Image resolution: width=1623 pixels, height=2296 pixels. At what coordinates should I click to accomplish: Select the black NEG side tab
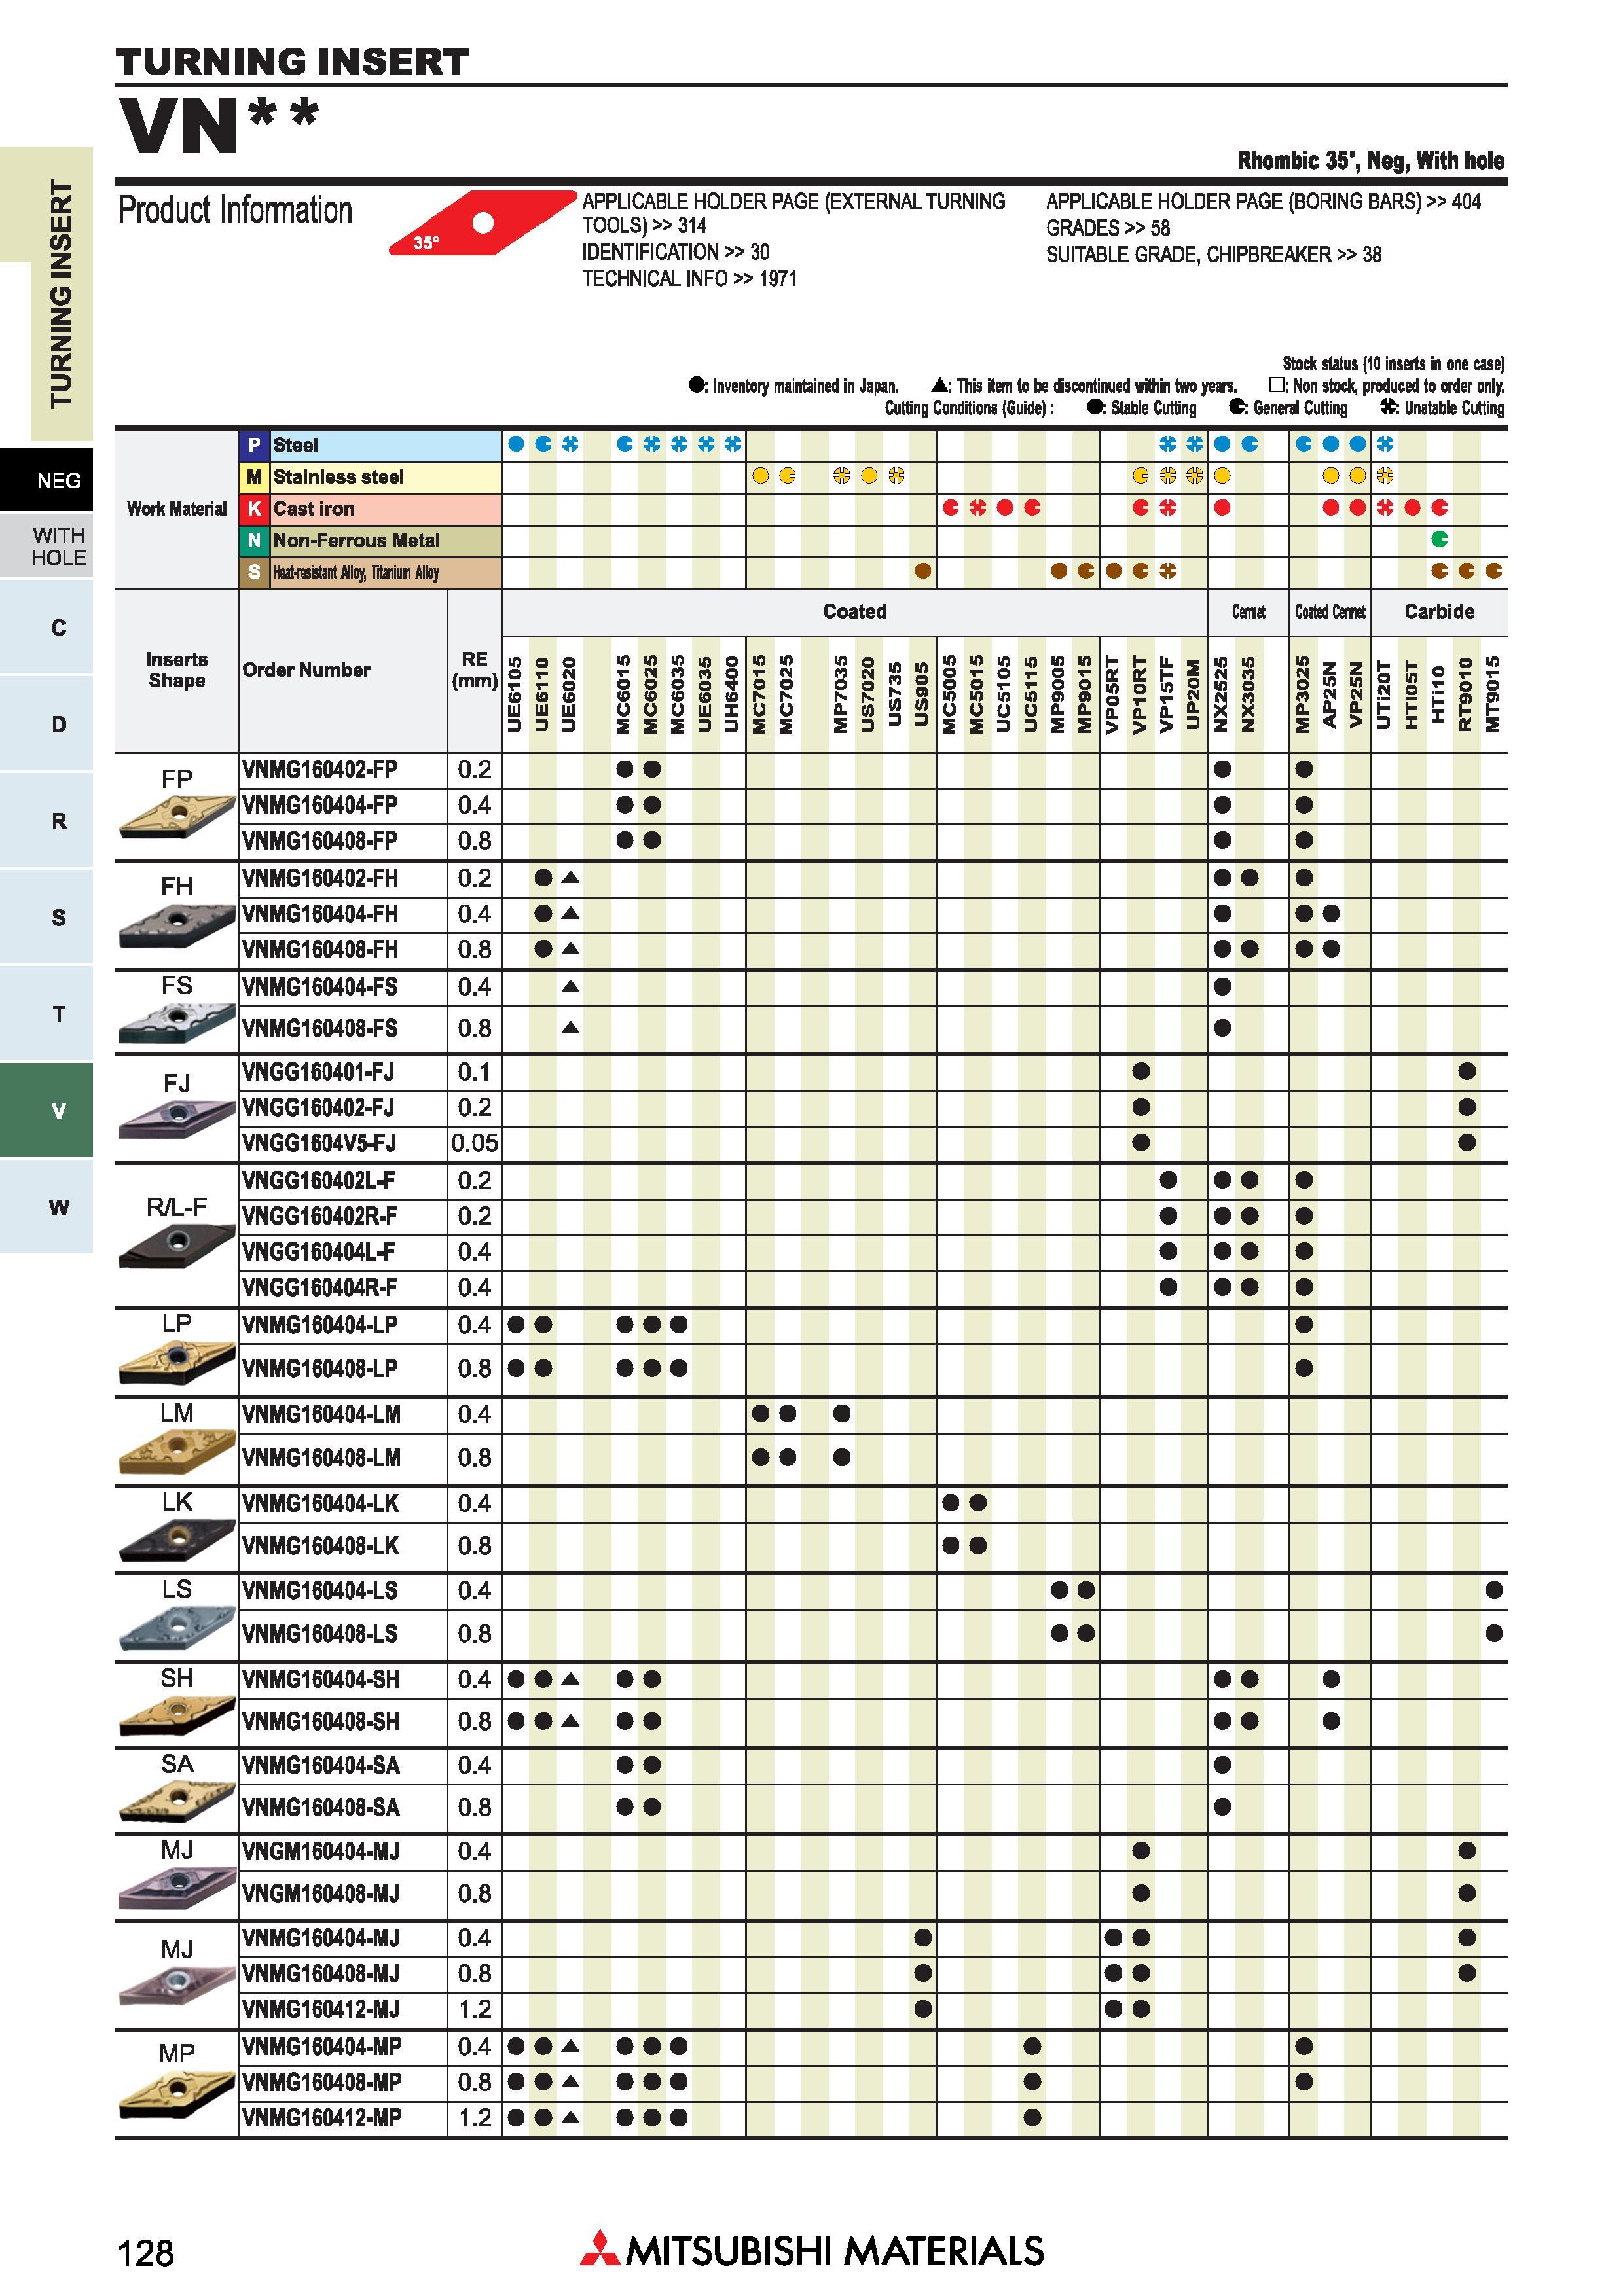pos(47,480)
